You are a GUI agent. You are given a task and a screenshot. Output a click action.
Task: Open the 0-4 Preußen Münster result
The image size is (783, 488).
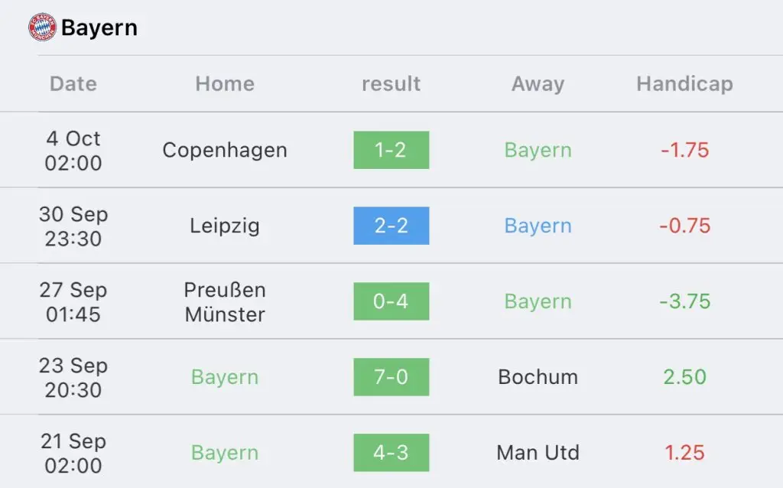(391, 301)
